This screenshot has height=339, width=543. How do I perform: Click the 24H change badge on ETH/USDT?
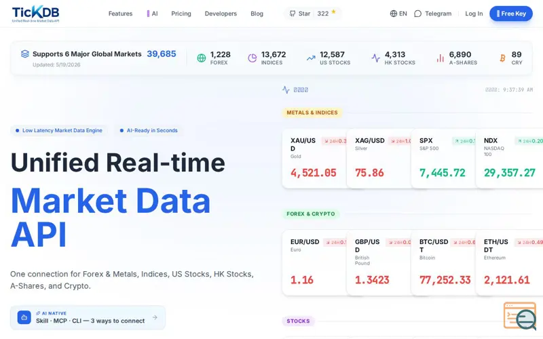[x=529, y=242]
